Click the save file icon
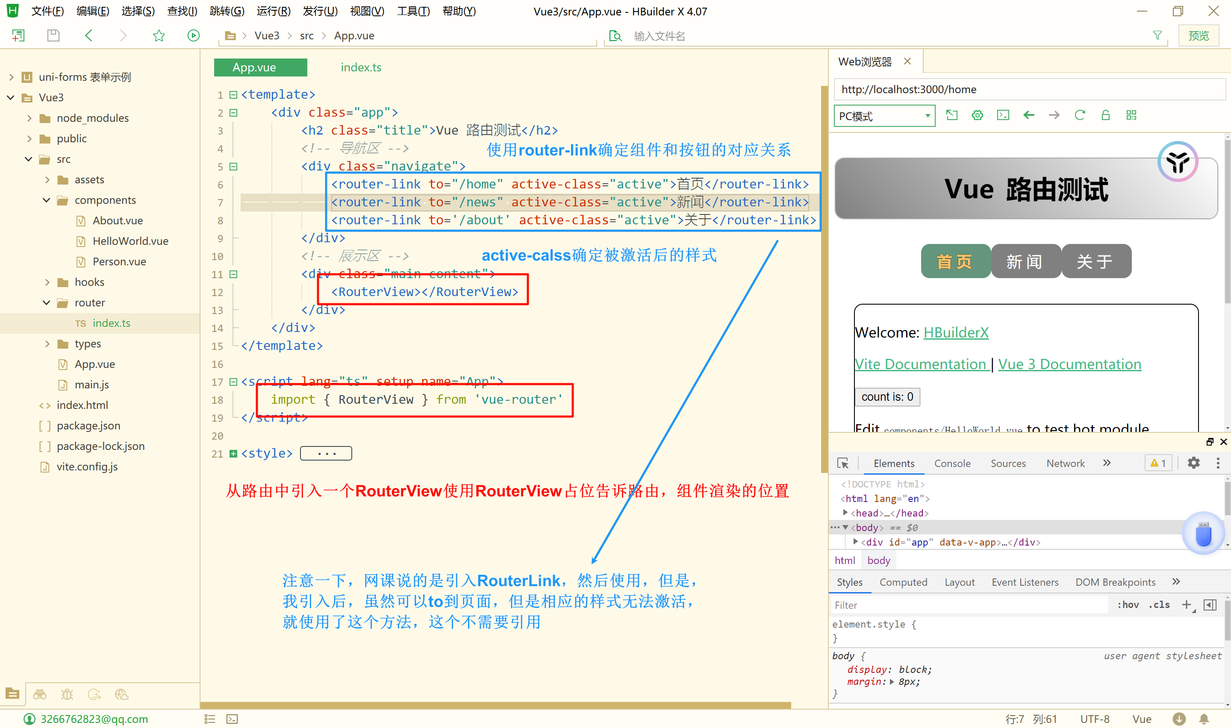The image size is (1231, 728). point(53,35)
